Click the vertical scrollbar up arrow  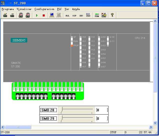pos(155,21)
